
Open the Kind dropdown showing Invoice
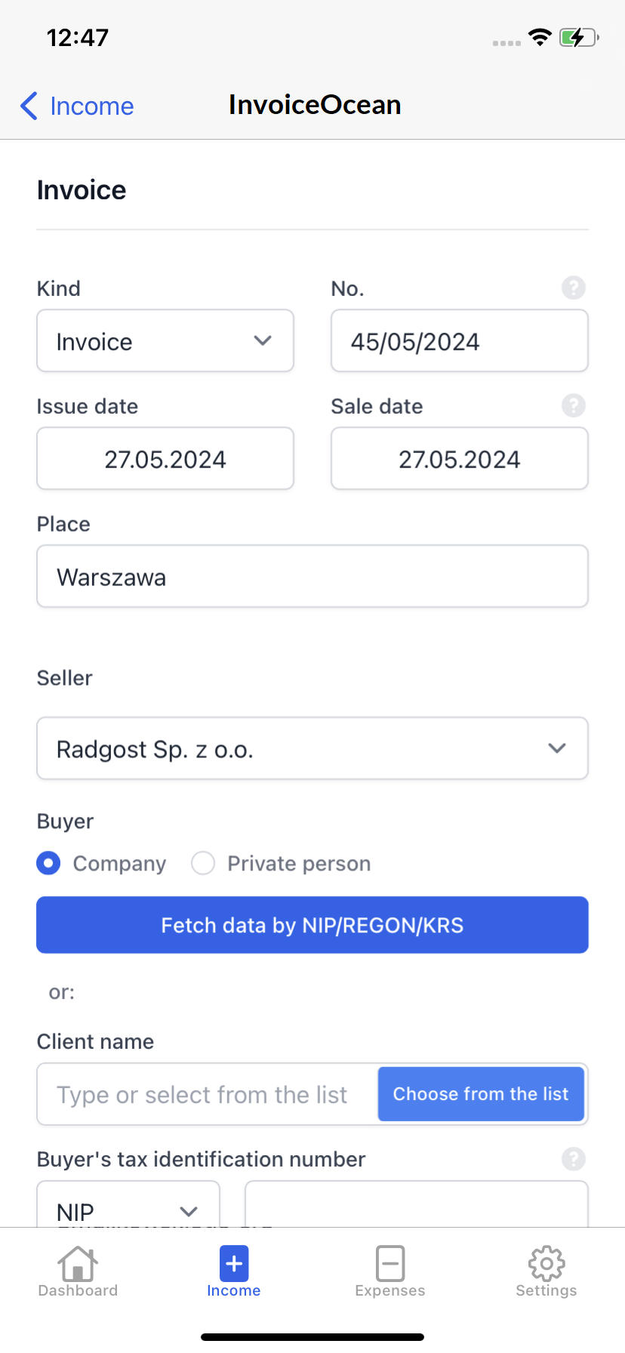[165, 341]
